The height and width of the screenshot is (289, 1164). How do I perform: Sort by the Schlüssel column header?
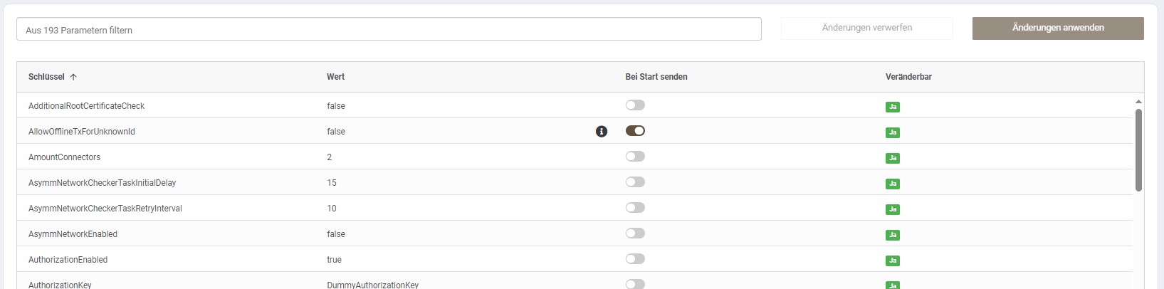[46, 77]
